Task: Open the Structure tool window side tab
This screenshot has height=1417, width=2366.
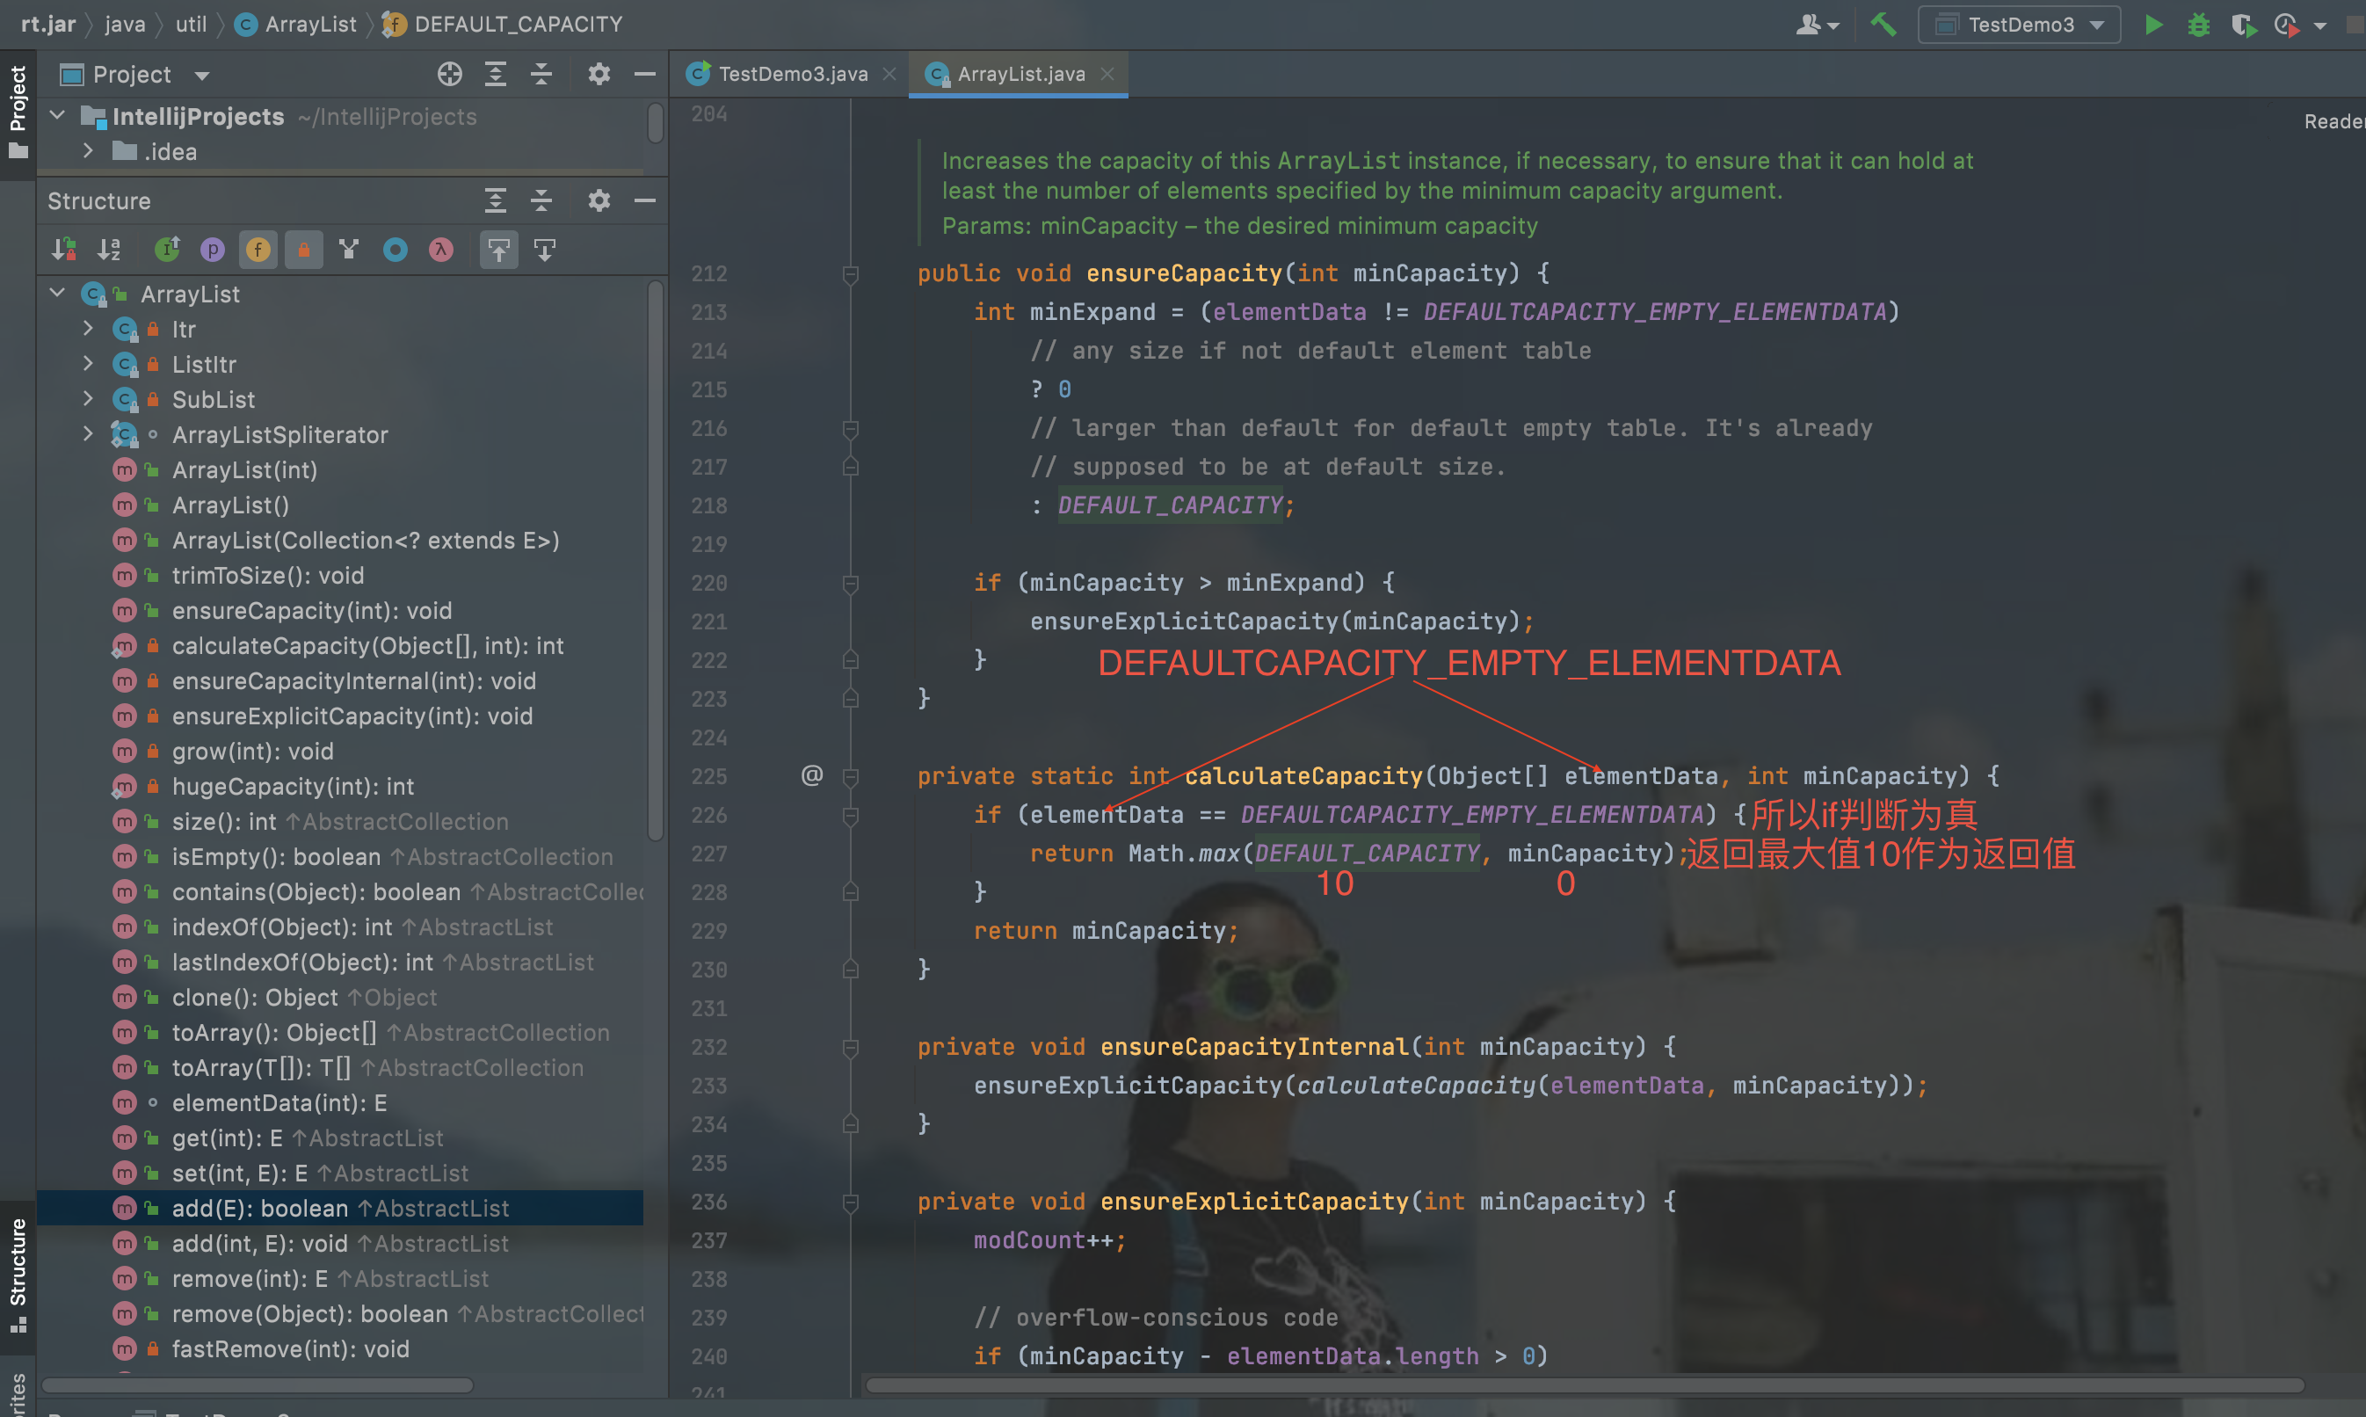Action: pos(18,1276)
